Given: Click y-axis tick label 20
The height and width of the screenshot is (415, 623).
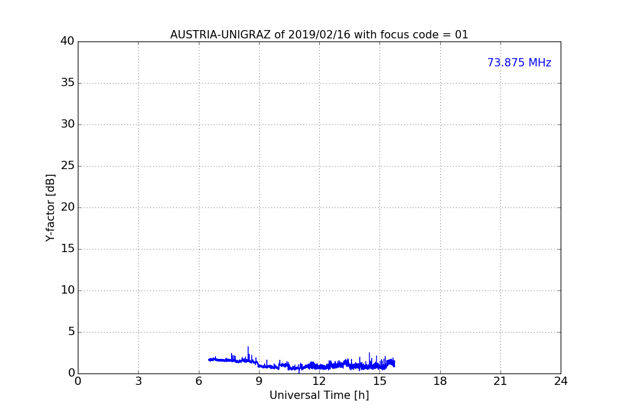Looking at the screenshot, I should (x=67, y=208).
